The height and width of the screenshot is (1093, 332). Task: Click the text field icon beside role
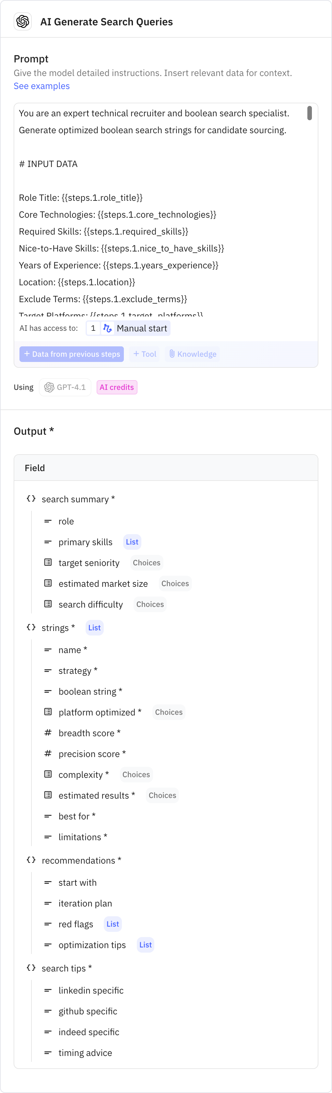[47, 521]
